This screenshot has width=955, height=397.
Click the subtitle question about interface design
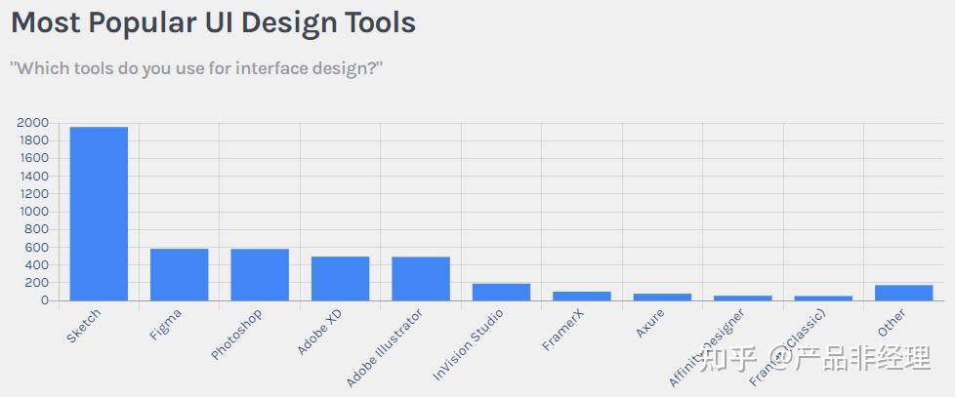[x=196, y=68]
